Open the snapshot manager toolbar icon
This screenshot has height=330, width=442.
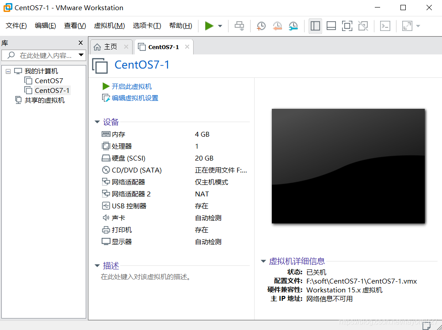pos(293,26)
